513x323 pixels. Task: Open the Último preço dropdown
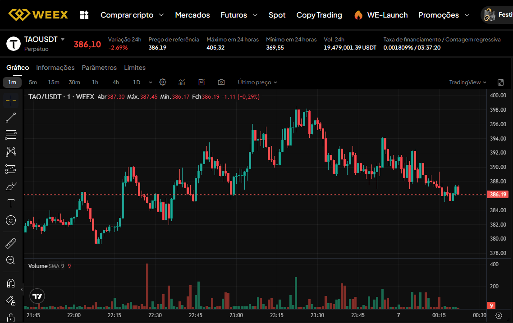click(257, 82)
